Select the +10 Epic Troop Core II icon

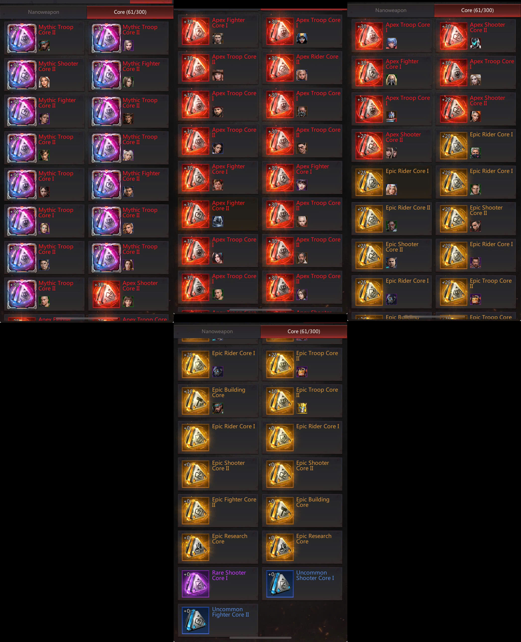[280, 400]
